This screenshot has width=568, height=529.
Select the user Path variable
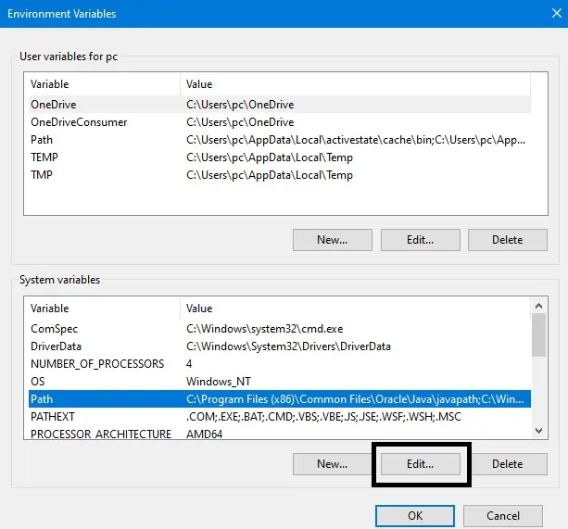click(x=280, y=140)
